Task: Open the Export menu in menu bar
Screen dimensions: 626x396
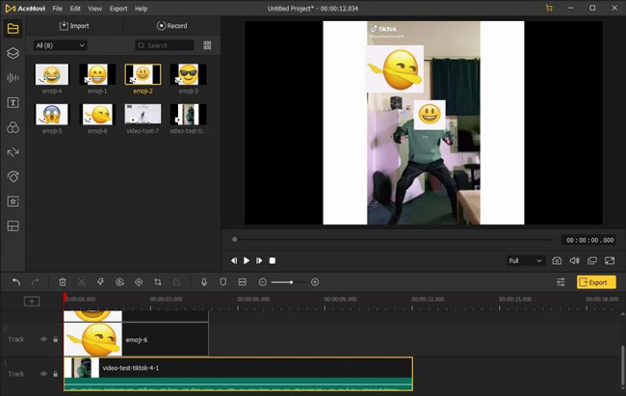Action: pyautogui.click(x=118, y=9)
